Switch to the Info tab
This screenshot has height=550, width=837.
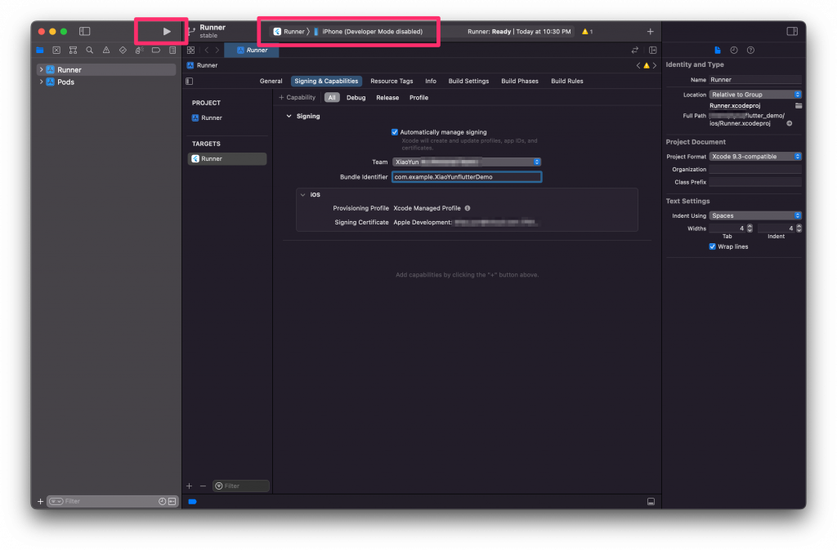pos(430,81)
